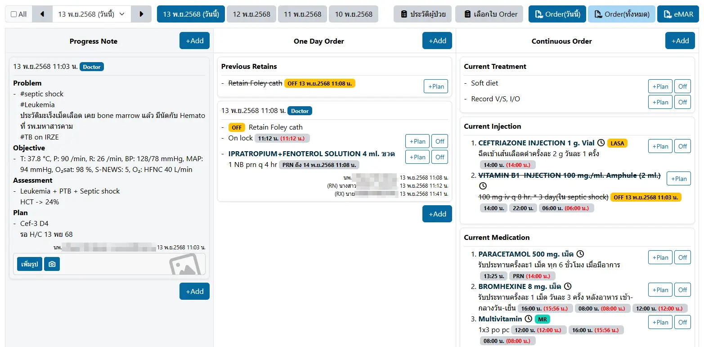Click +Plan for Ipratropium+Fenoterol Solution
Screen dimensions: 704x347
coord(417,157)
